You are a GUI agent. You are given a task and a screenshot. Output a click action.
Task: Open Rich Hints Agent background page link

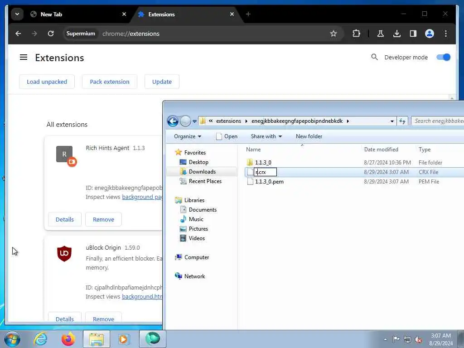coord(142,197)
